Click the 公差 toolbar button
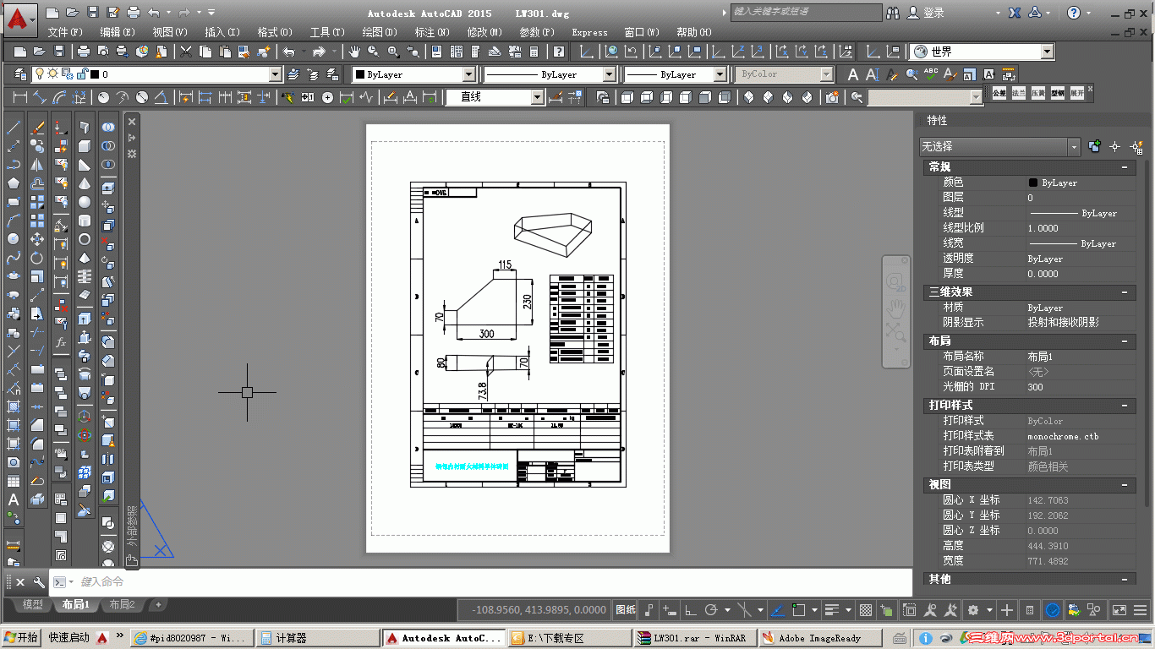The width and height of the screenshot is (1155, 649). click(x=999, y=92)
